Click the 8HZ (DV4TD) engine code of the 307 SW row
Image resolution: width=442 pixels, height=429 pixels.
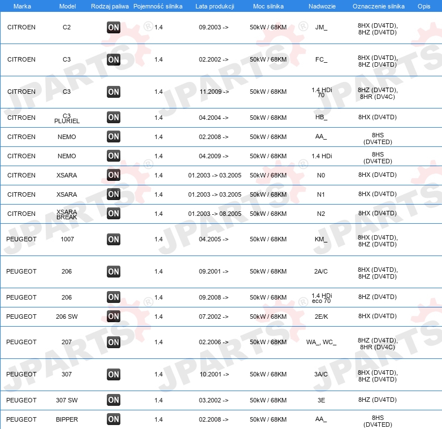(378, 400)
